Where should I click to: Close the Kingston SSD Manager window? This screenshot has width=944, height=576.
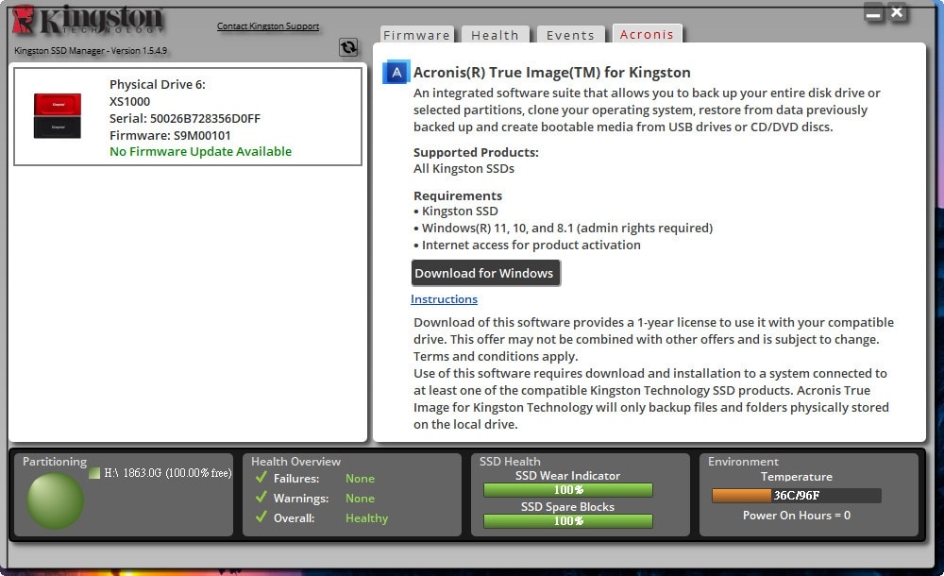tap(897, 12)
